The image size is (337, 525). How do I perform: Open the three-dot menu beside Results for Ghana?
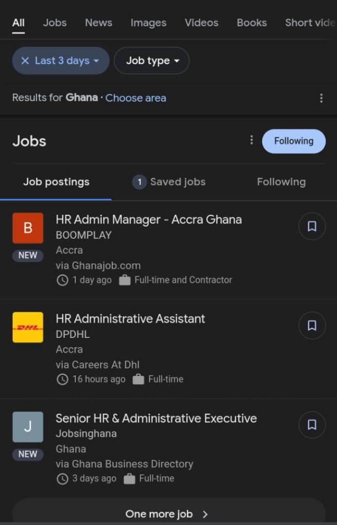coord(321,98)
